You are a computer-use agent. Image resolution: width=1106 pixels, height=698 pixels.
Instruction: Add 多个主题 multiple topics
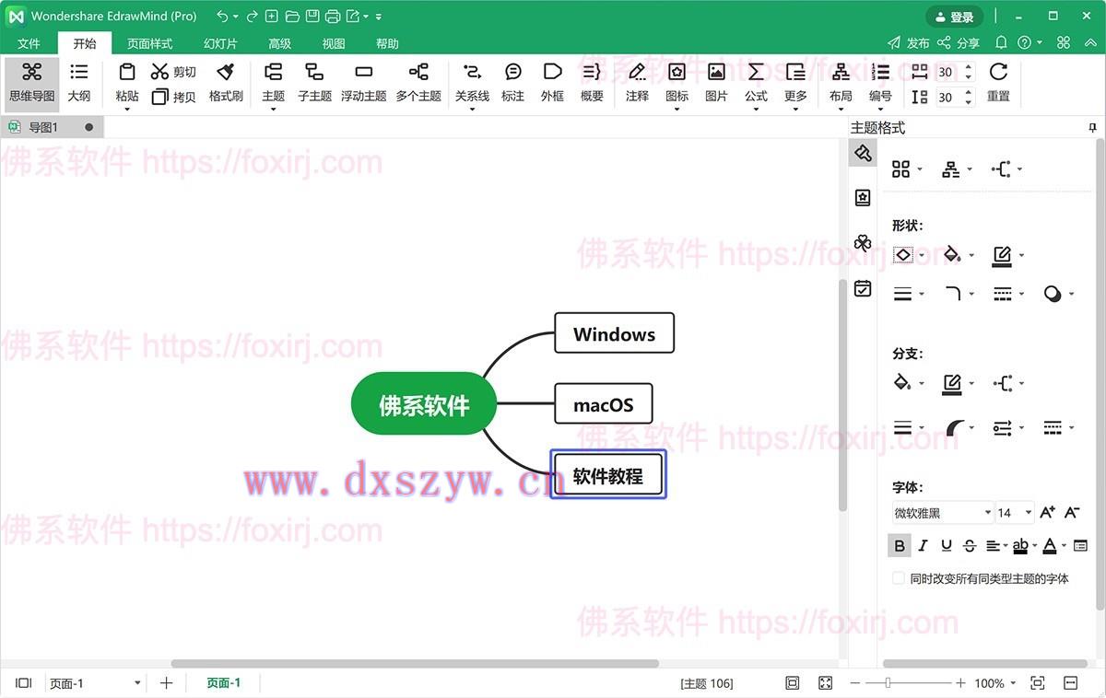(x=418, y=83)
